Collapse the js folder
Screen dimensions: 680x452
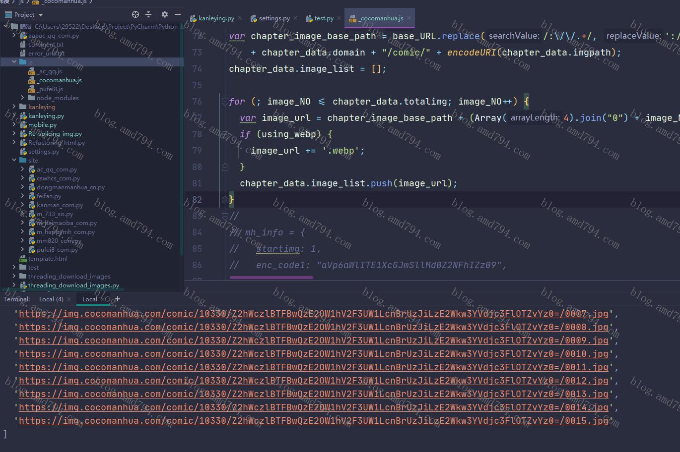tap(14, 62)
